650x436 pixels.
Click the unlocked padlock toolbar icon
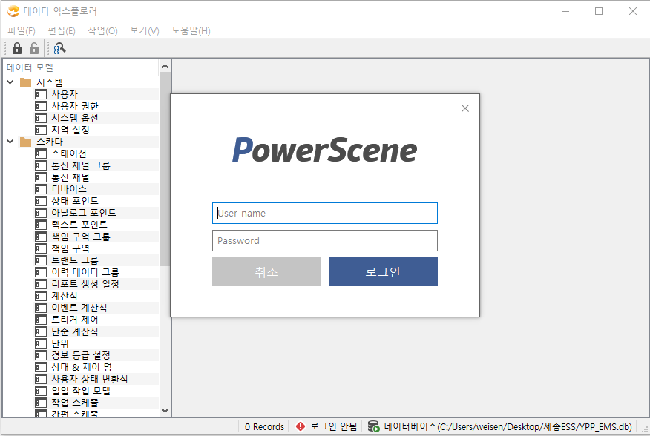click(34, 48)
